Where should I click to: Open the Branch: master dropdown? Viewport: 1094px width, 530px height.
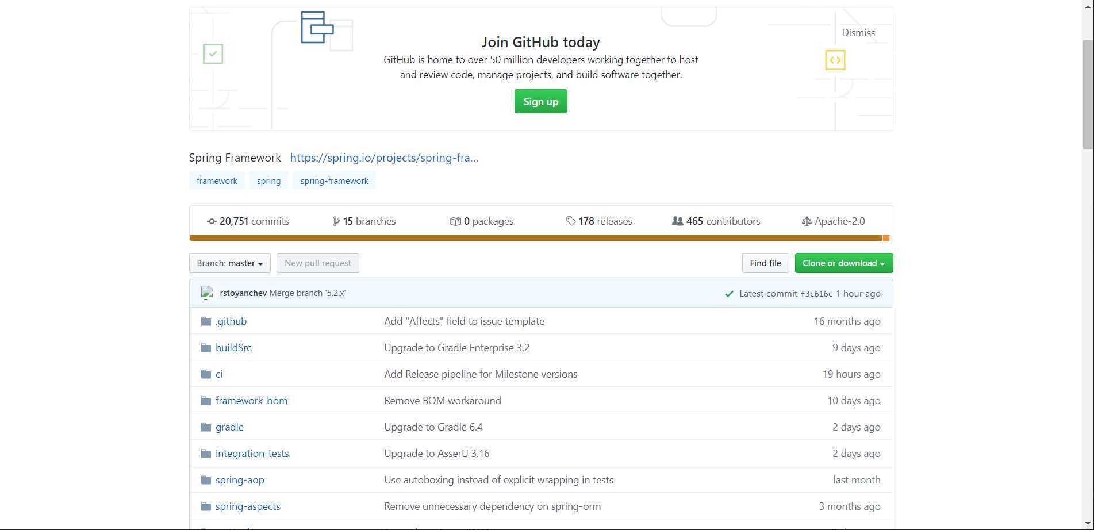(229, 263)
